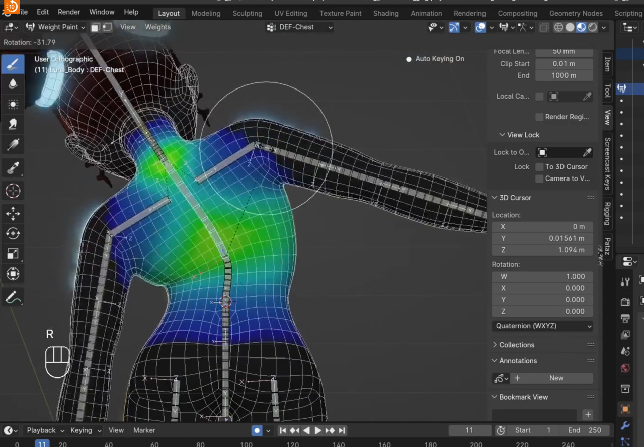Toggle the auto keying record button
The width and height of the screenshot is (644, 447).
click(257, 430)
